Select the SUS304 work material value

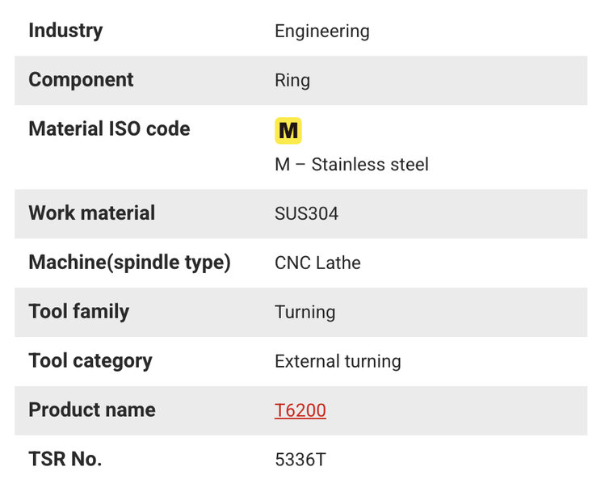tap(307, 214)
